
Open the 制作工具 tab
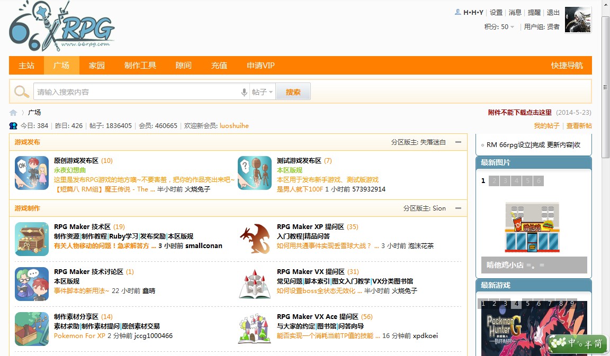click(x=140, y=65)
